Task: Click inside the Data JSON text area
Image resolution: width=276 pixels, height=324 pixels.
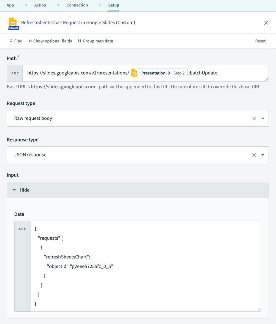Action: pos(146,266)
